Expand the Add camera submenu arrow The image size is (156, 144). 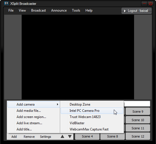click(58, 104)
